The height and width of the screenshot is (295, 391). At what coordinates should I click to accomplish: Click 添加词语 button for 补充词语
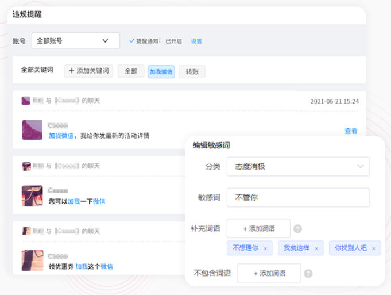pos(258,229)
